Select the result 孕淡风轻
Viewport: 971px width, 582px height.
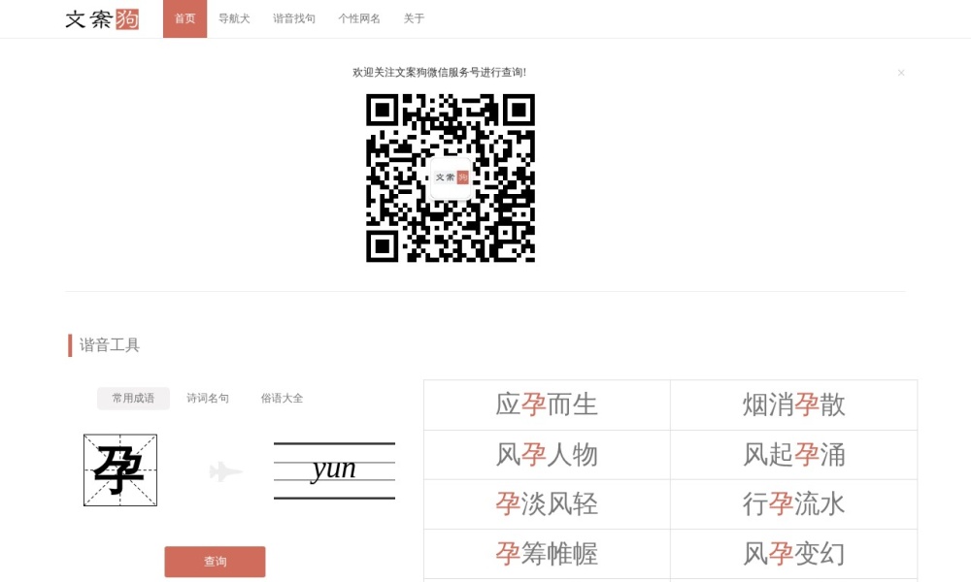547,504
